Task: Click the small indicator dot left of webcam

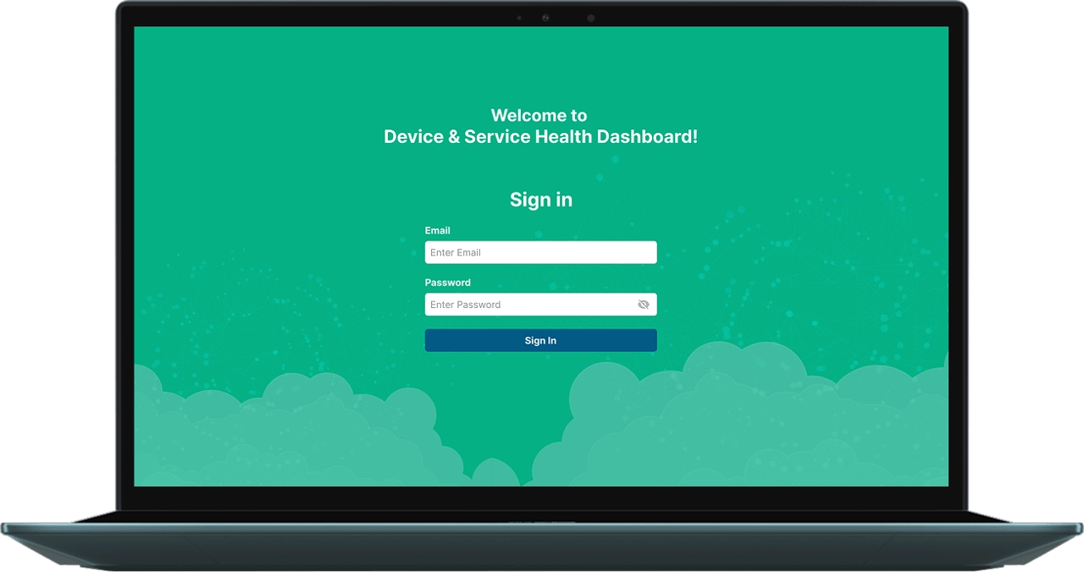Action: pyautogui.click(x=519, y=18)
